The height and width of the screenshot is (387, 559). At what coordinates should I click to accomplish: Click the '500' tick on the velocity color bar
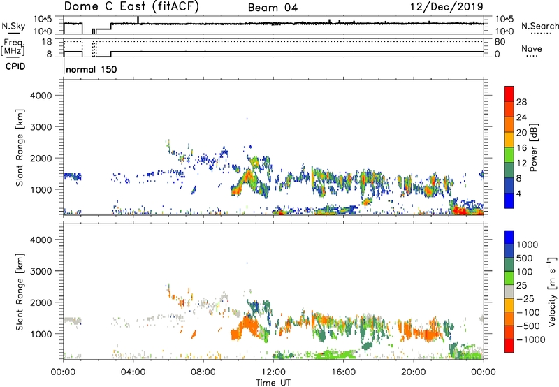[x=525, y=258]
